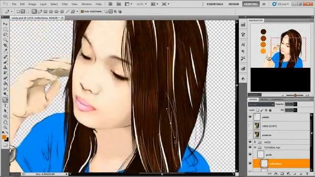Image resolution: width=315 pixels, height=177 pixels.
Task: Toggle lock transparent pixels
Action: [x=258, y=110]
